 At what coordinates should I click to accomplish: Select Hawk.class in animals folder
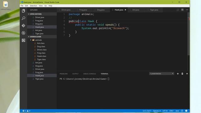tap(42, 56)
